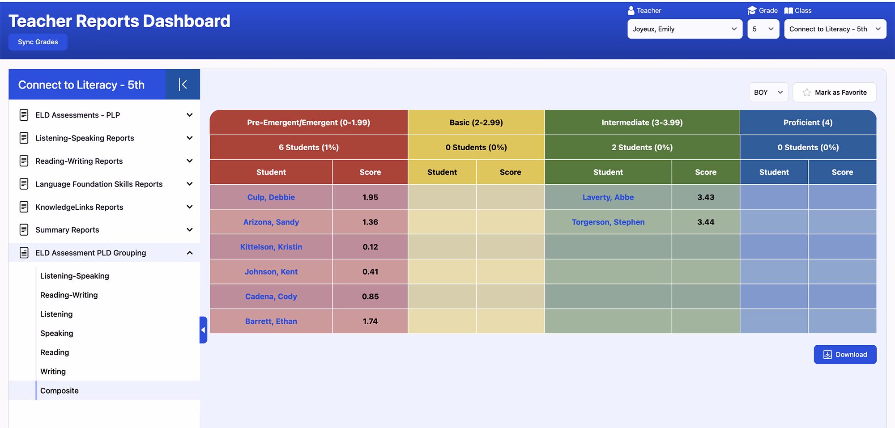Click the Grade graduation cap icon
Image resolution: width=895 pixels, height=428 pixels.
coord(752,10)
